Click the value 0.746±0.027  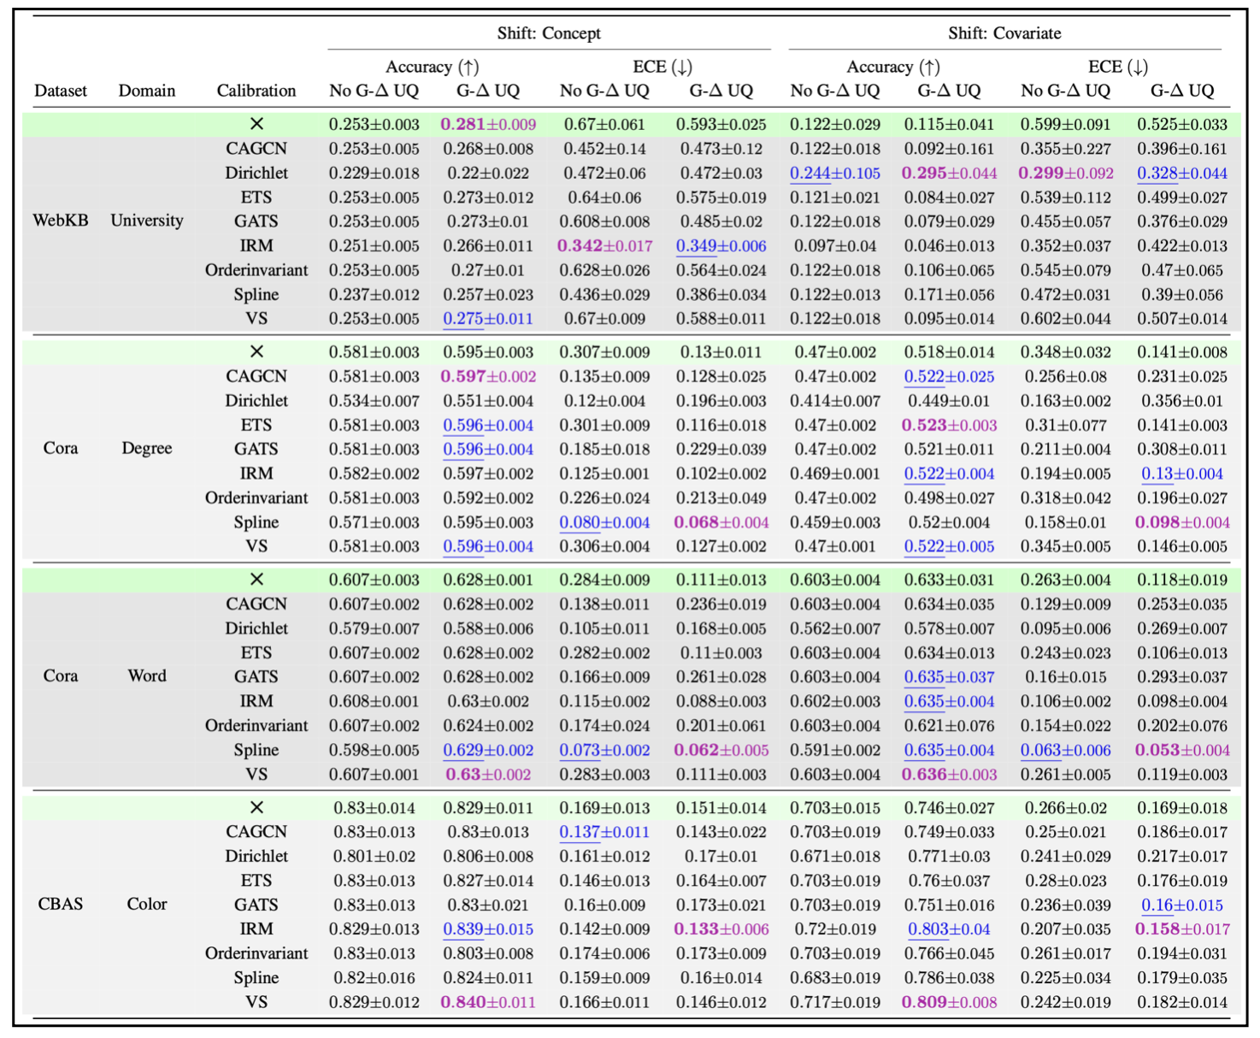(950, 808)
